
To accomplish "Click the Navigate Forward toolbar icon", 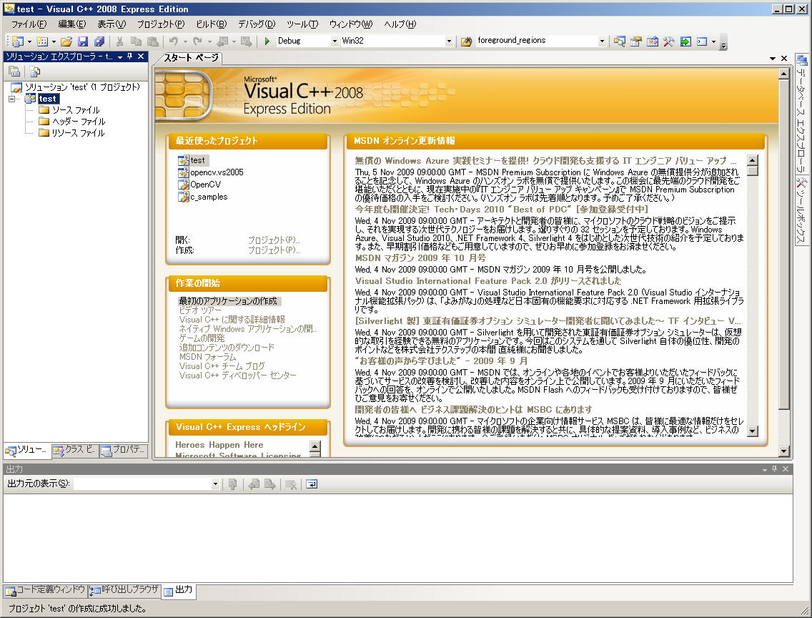I will pos(247,41).
